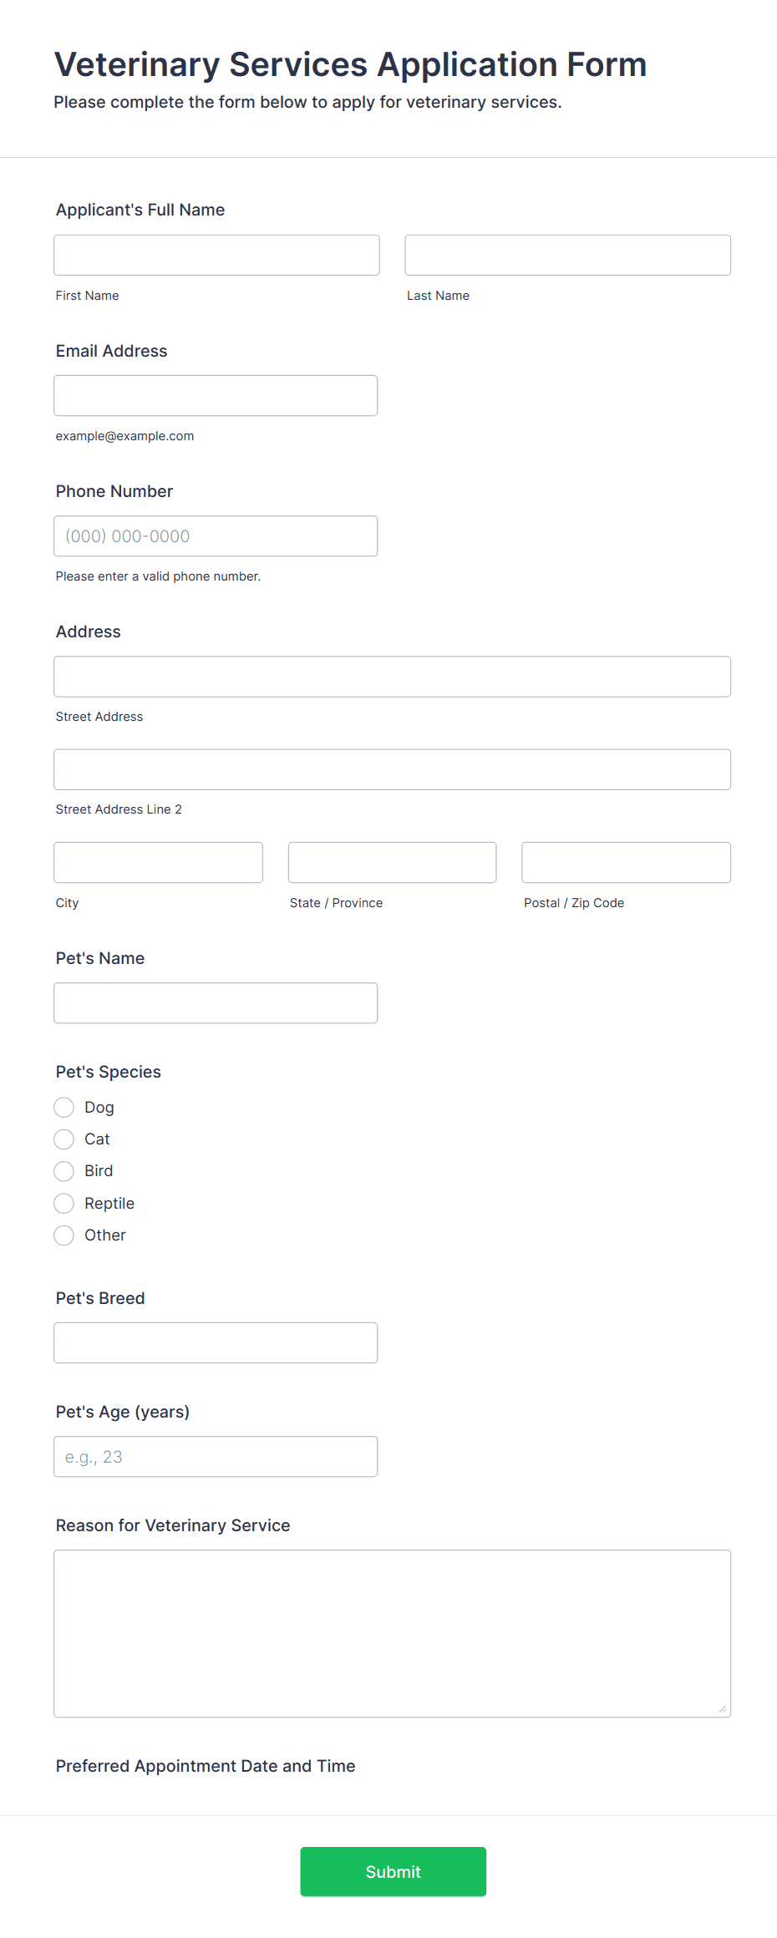Viewport: 777px width, 1938px height.
Task: Click the Phone Number field
Action: pyautogui.click(x=216, y=535)
